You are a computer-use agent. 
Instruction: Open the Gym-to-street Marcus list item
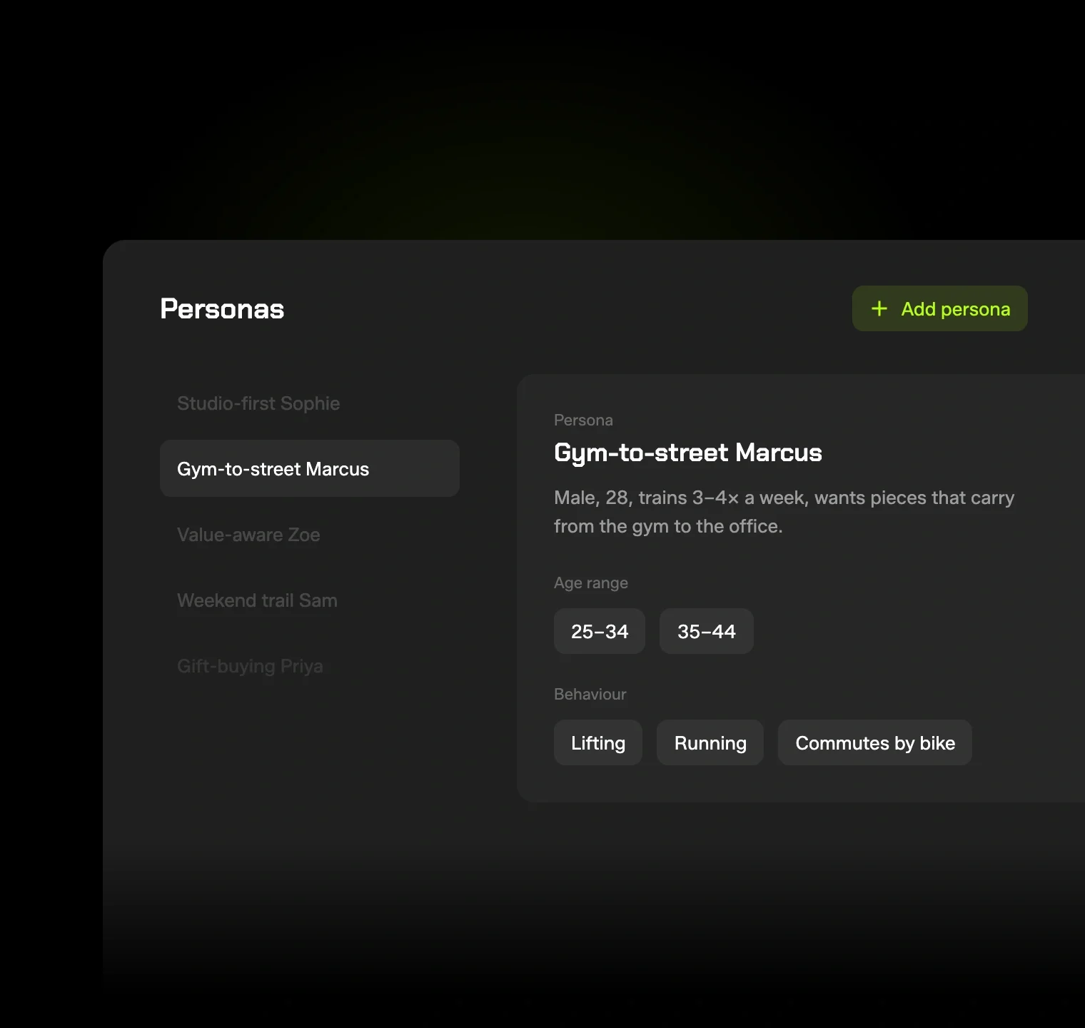click(x=310, y=468)
